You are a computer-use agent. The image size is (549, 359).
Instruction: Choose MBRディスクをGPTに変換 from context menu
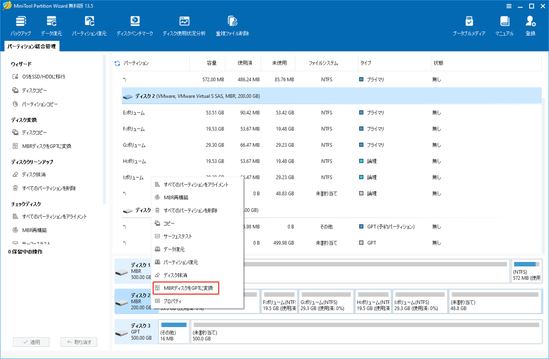(x=185, y=288)
